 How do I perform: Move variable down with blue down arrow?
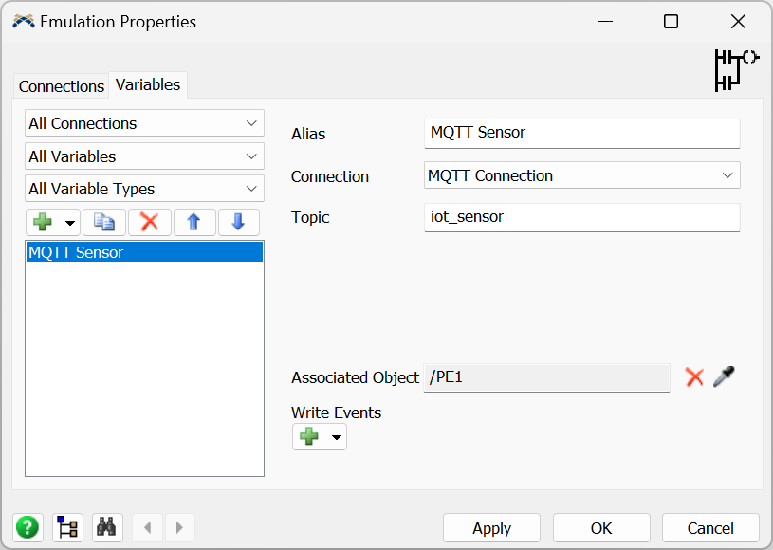pyautogui.click(x=238, y=222)
